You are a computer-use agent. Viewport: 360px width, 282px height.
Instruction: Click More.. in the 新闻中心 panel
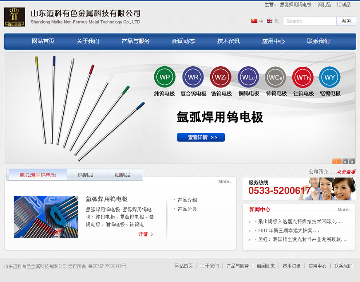tap(344, 210)
